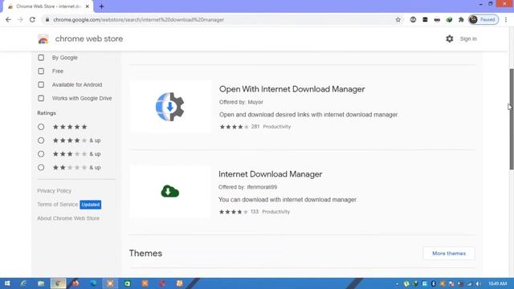Image resolution: width=514 pixels, height=289 pixels.
Task: Open About Chrome Web Store link
Action: [68, 218]
